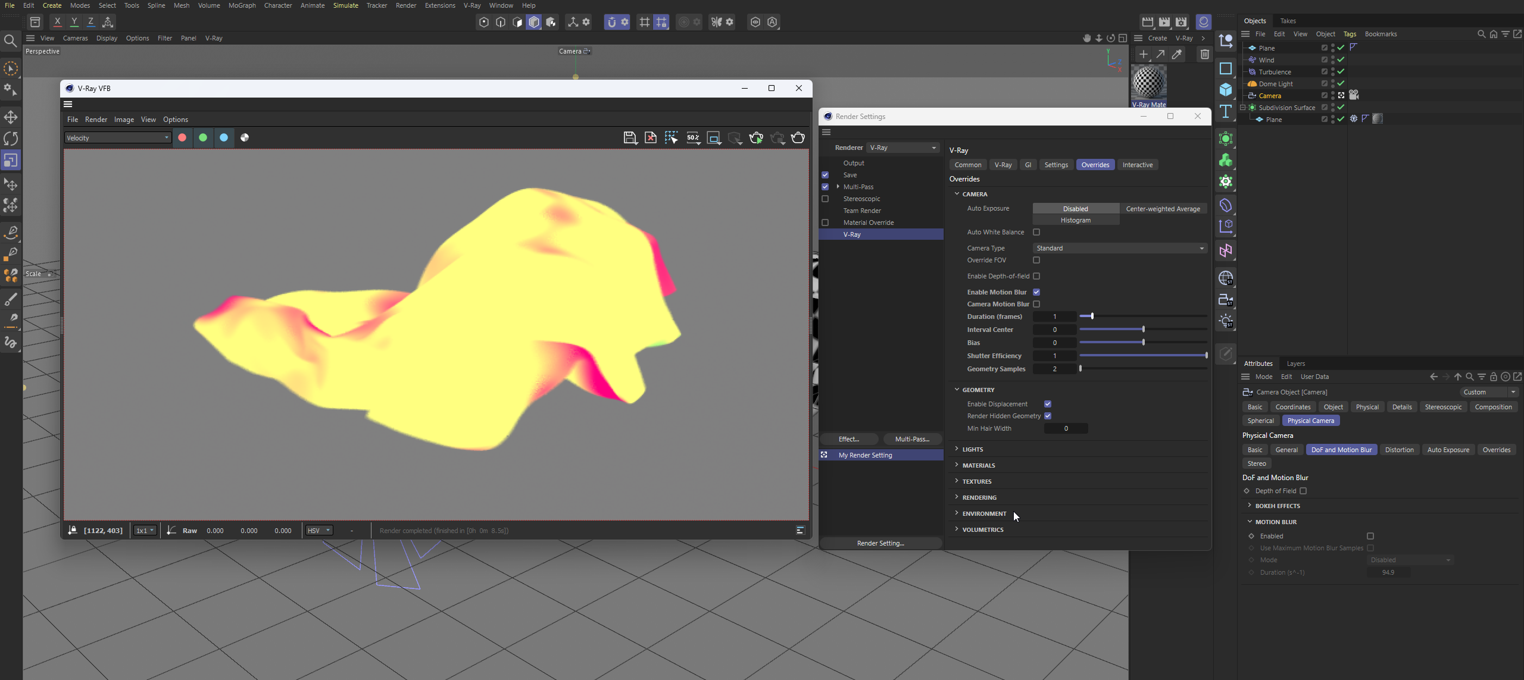Click the Cube primitive icon
This screenshot has width=1524, height=680.
[x=1226, y=90]
